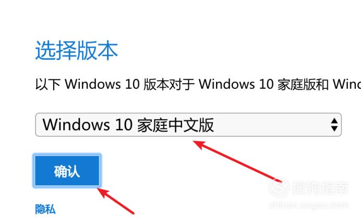Confirm the selection with the 确认 button
361x223 pixels.
click(x=67, y=171)
